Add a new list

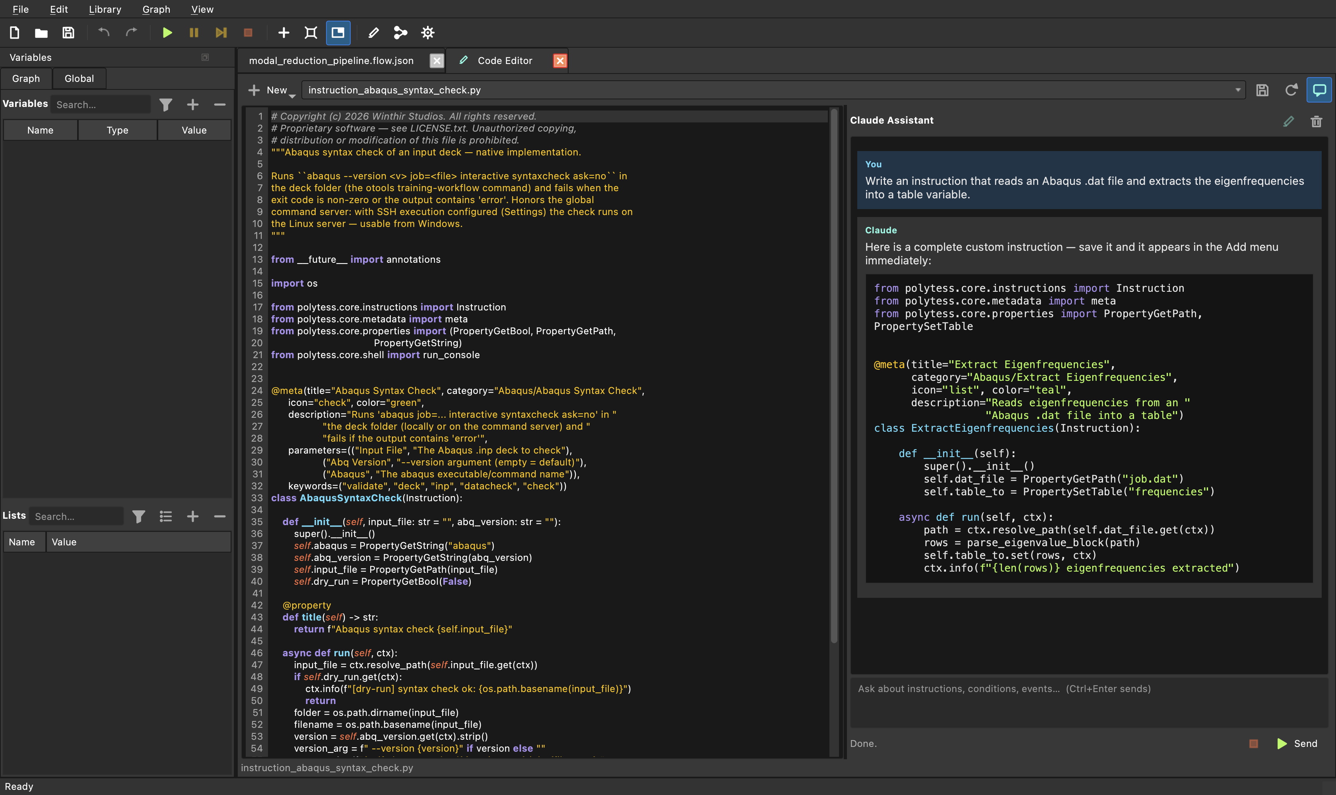[x=193, y=516]
